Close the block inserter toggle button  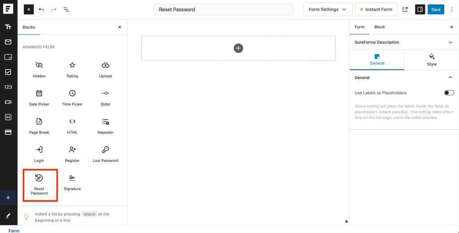click(29, 9)
